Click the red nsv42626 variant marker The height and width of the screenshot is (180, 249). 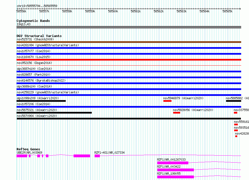tap(236, 136)
